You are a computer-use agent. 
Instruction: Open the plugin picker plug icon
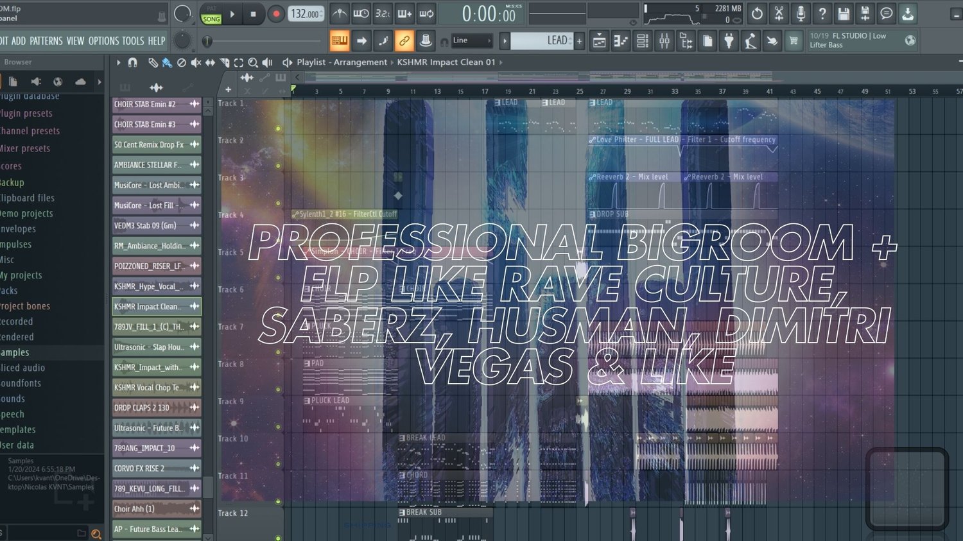(x=729, y=41)
